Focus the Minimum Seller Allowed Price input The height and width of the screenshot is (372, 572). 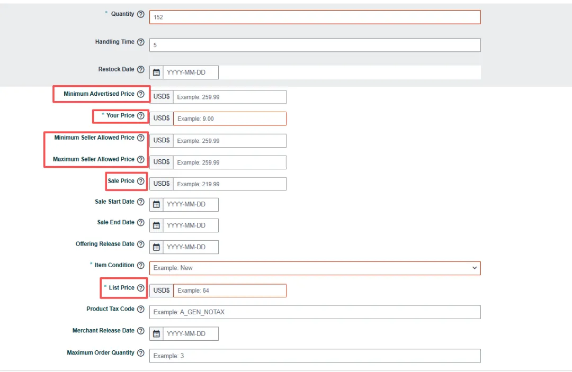point(230,141)
